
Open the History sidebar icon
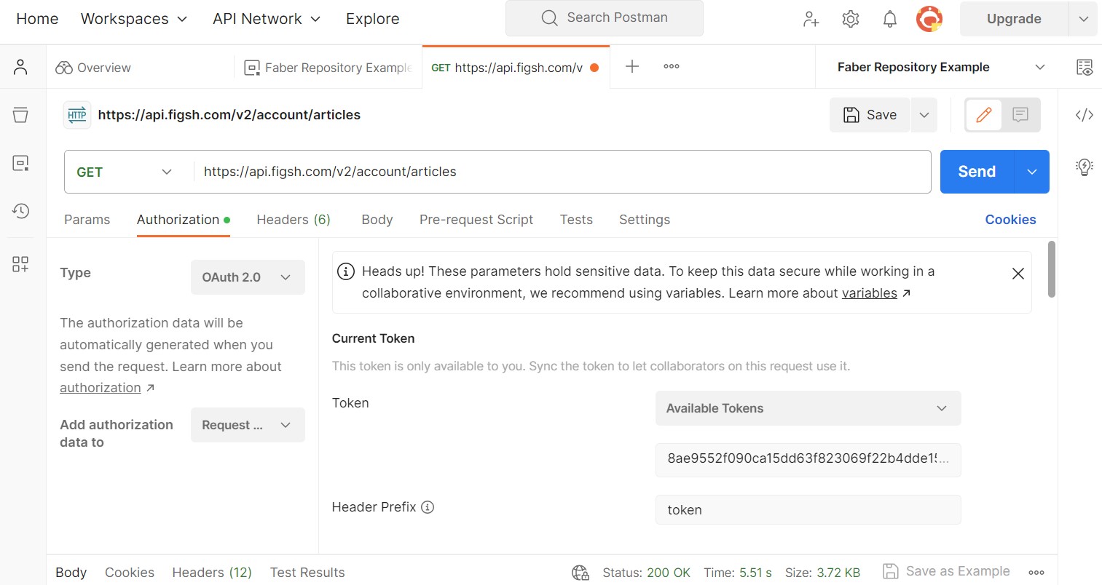20,211
